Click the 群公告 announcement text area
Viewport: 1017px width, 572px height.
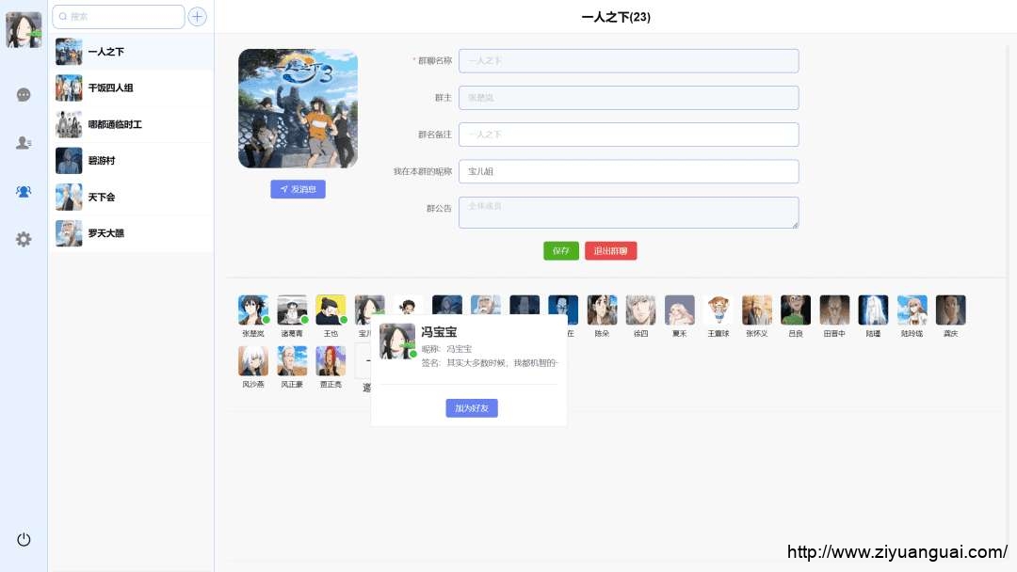pos(628,213)
